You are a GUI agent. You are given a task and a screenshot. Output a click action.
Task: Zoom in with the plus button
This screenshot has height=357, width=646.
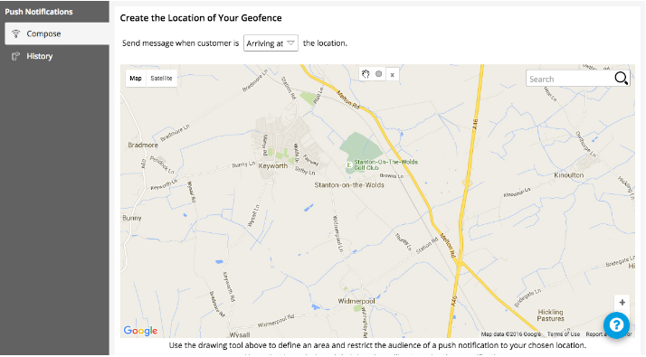tap(622, 303)
